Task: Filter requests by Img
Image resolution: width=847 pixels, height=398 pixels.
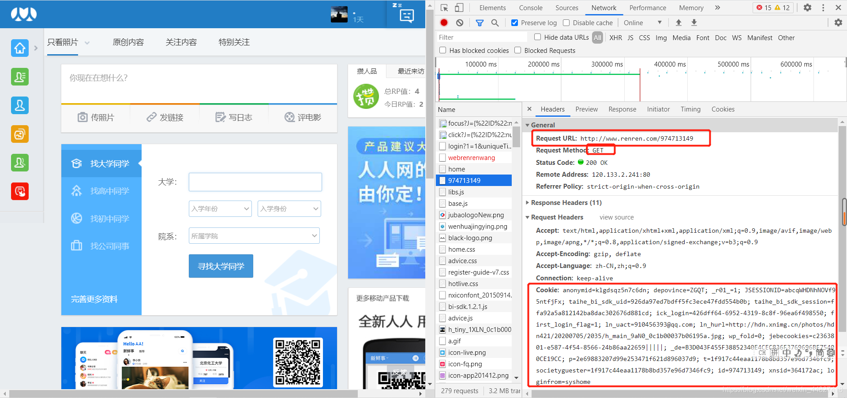Action: point(661,38)
